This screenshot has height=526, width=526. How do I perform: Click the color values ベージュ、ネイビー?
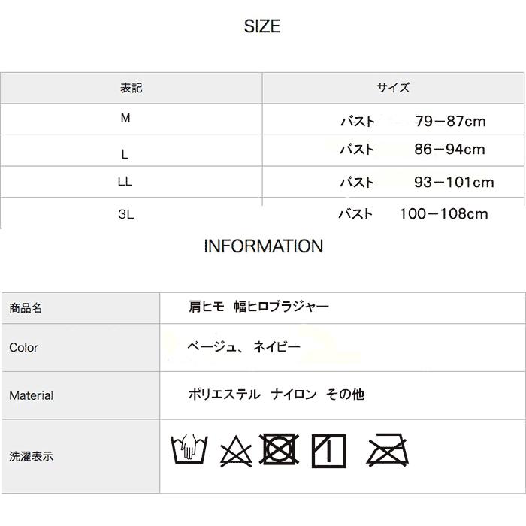244,346
